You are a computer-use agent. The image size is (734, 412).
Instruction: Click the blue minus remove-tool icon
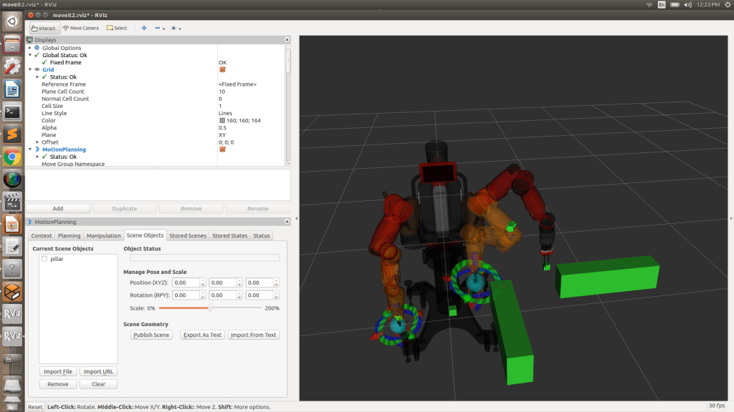click(x=158, y=28)
